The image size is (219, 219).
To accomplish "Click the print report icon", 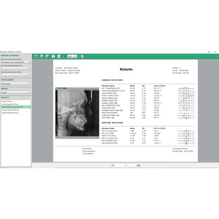I will [x=42, y=56].
